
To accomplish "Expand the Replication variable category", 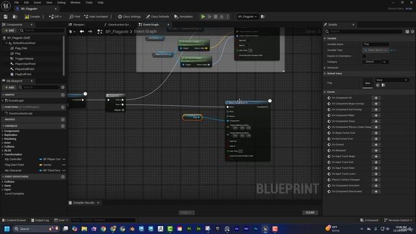I will click(x=3, y=135).
